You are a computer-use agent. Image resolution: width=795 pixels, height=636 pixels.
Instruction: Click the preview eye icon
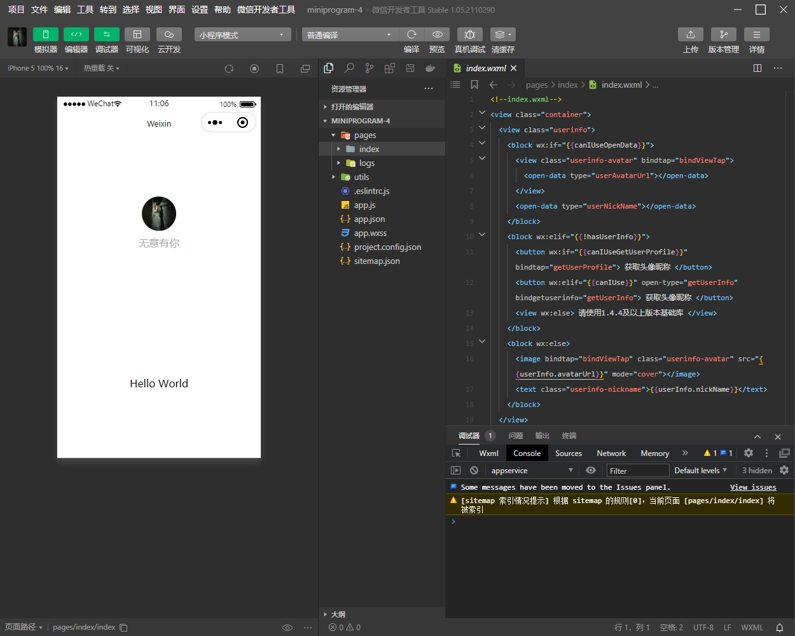coord(438,34)
